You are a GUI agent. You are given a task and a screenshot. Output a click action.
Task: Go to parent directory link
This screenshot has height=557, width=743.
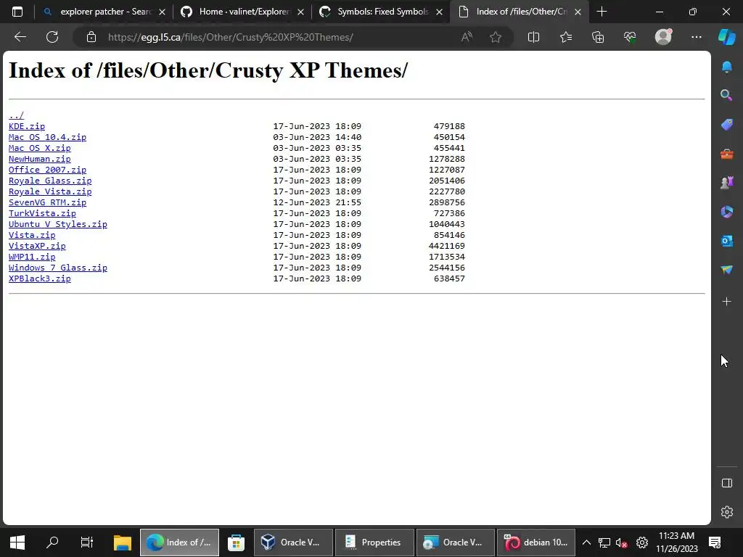coord(16,115)
